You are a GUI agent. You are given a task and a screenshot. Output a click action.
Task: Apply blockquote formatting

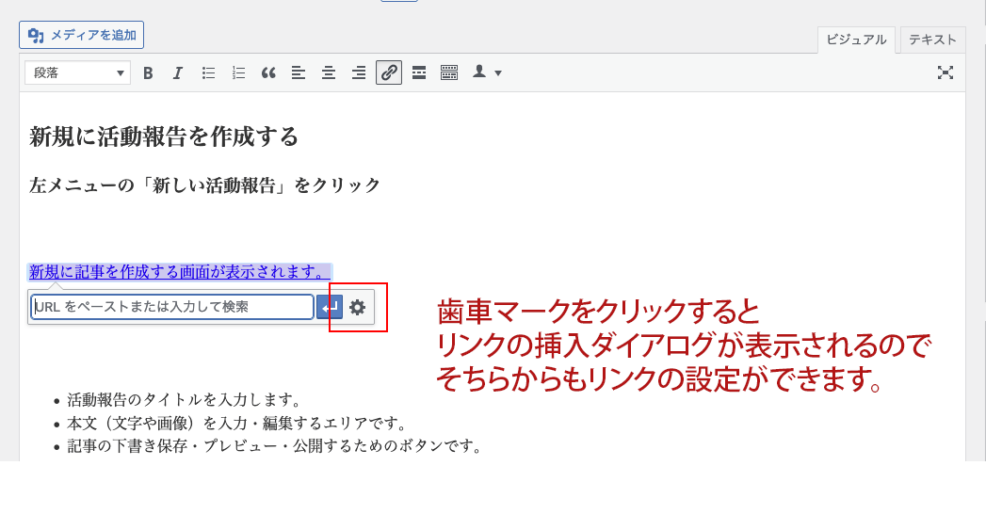pos(268,72)
